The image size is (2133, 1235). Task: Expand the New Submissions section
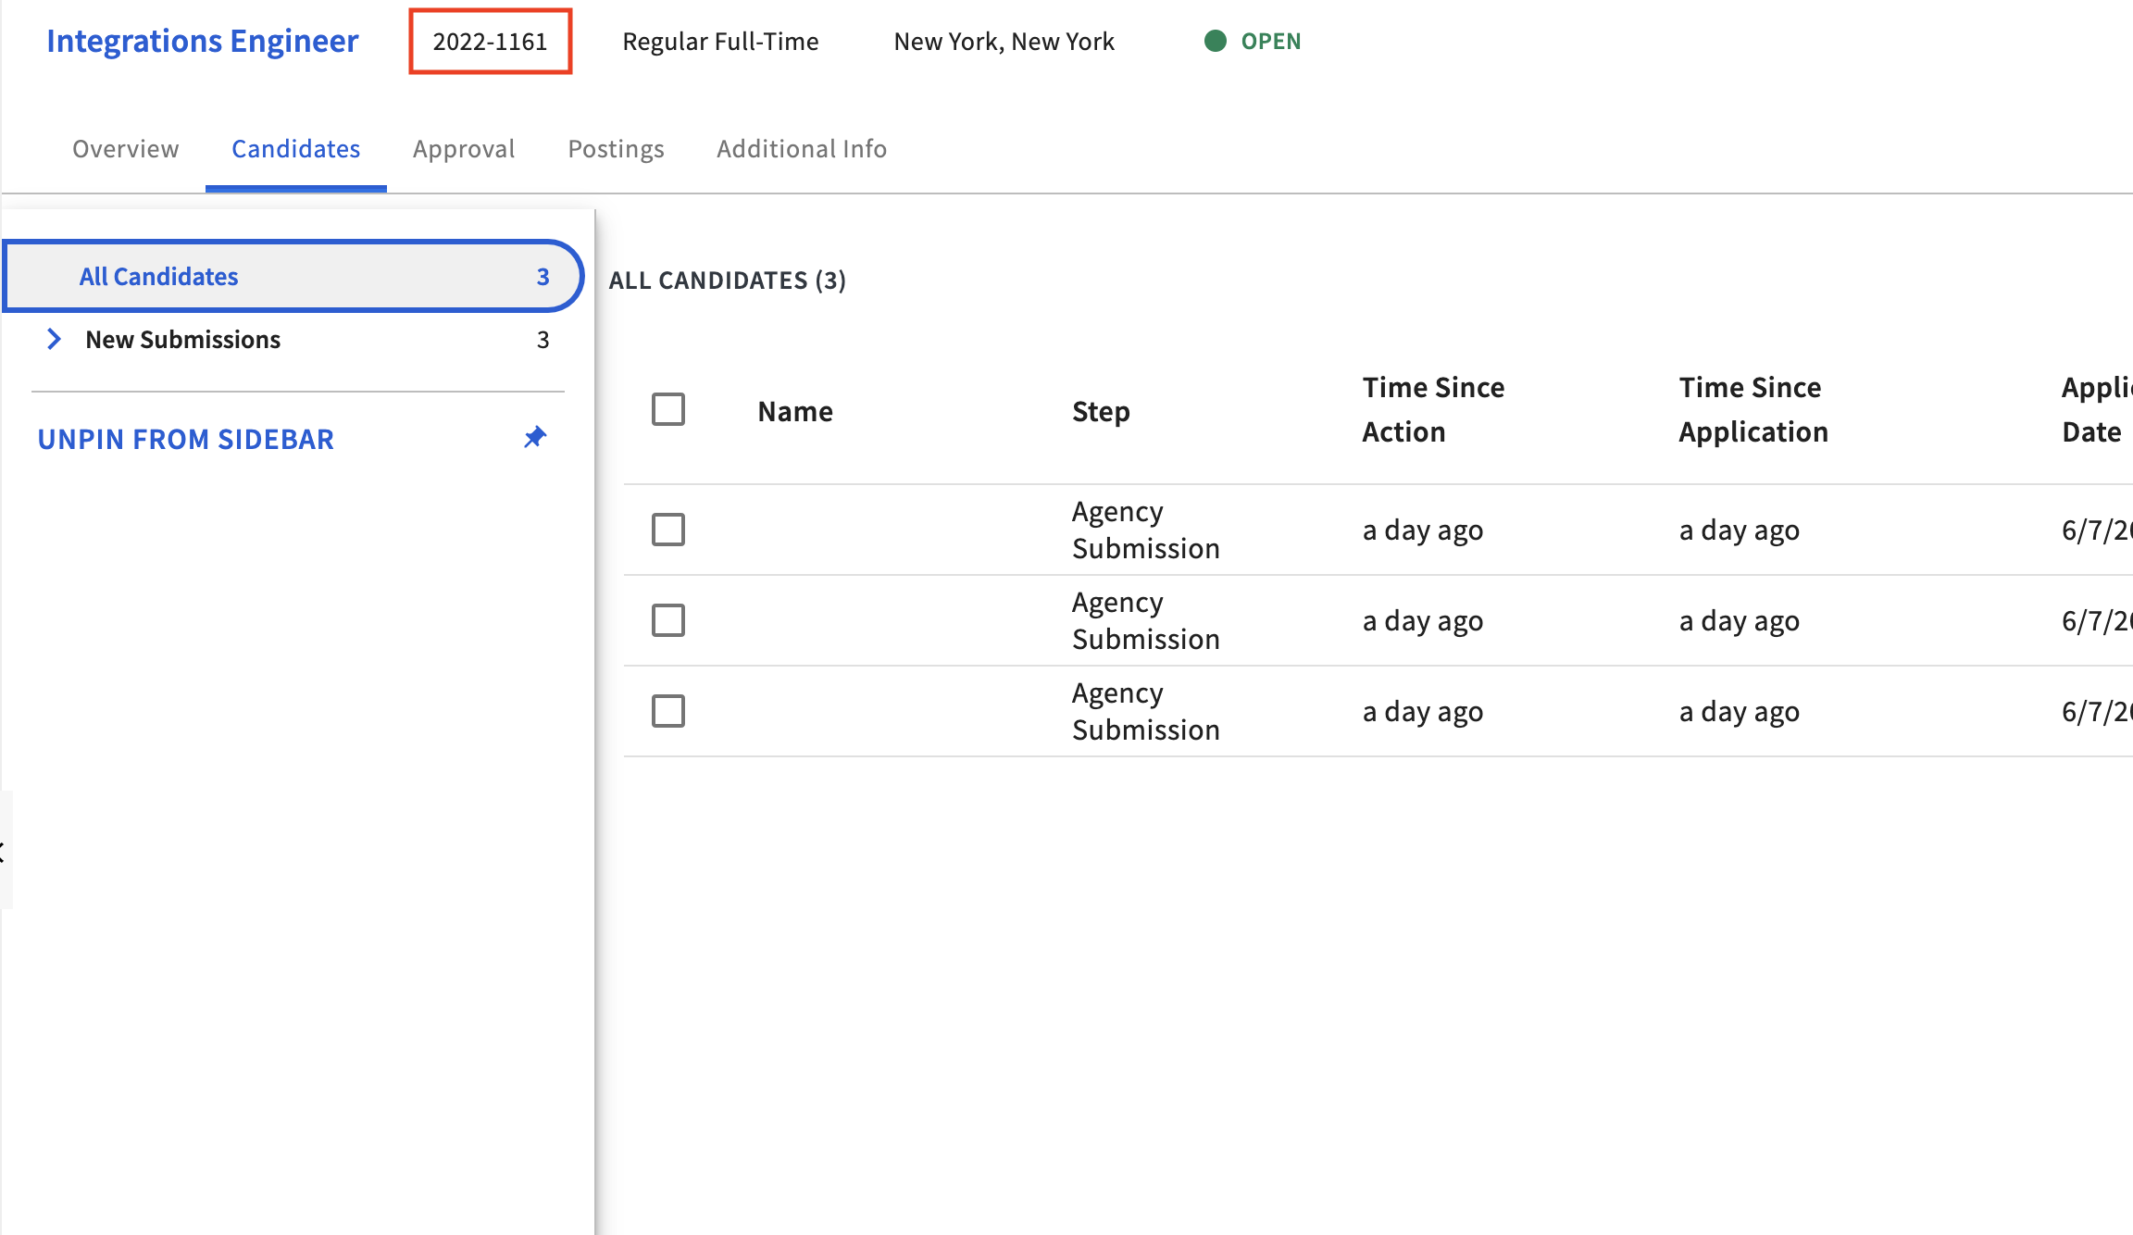(x=55, y=339)
